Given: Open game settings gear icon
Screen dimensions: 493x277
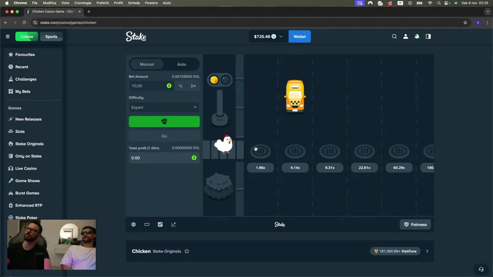Looking at the screenshot, I should [133, 224].
